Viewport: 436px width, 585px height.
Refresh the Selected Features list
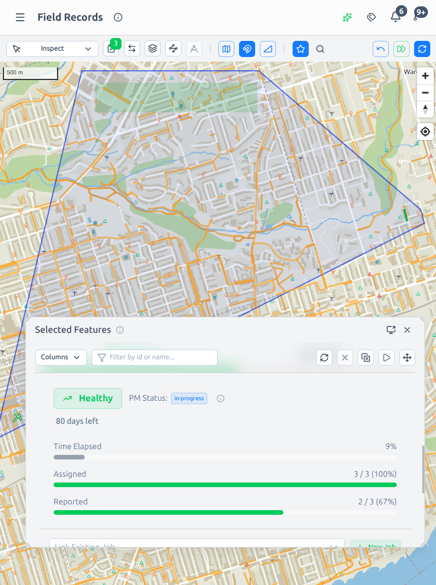[324, 358]
